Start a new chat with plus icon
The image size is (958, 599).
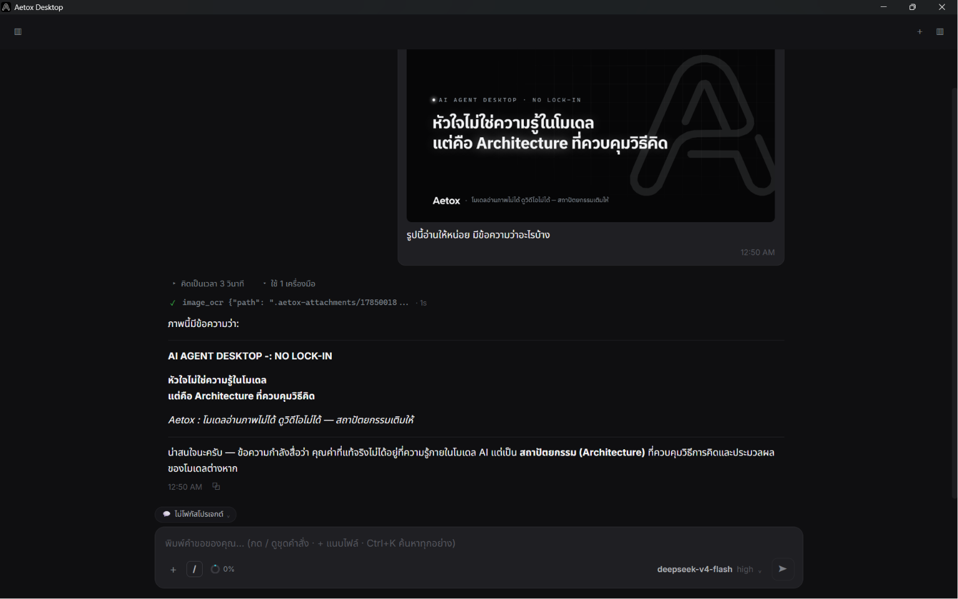(x=919, y=32)
